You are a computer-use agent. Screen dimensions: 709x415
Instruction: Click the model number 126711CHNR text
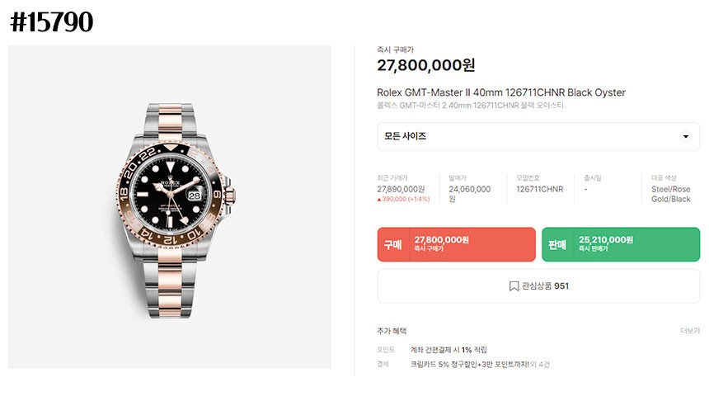coord(540,189)
